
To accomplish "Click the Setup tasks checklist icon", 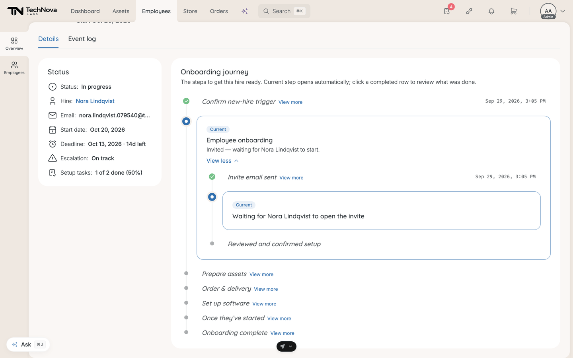I will [53, 173].
